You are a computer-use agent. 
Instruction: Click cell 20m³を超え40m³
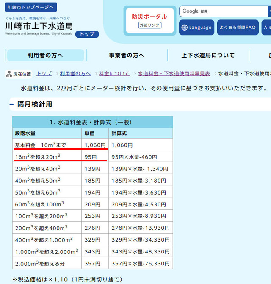point(47,168)
